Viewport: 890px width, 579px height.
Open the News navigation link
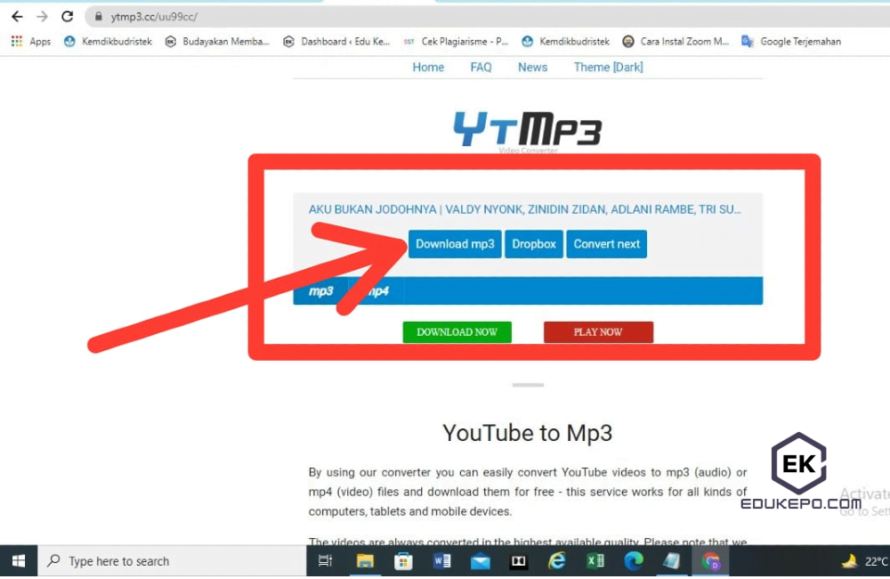pos(532,67)
